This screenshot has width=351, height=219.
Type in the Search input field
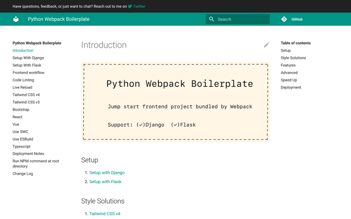[242, 19]
